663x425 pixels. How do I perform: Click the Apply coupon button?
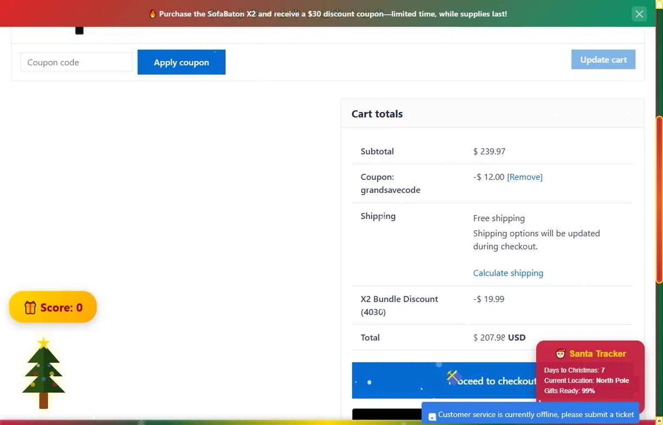[x=181, y=62]
